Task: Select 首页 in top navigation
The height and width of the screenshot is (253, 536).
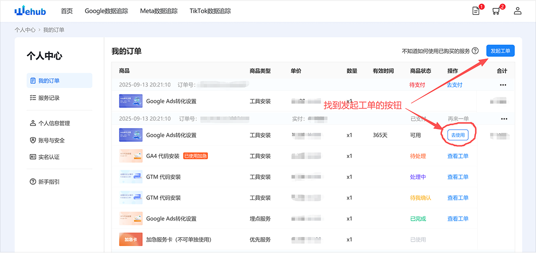Action: point(67,11)
